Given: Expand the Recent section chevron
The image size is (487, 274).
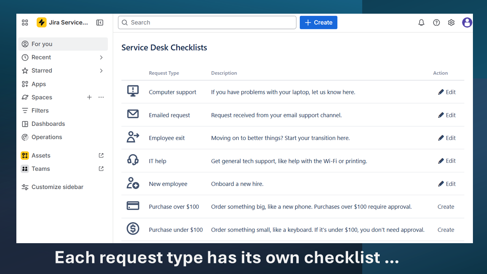Looking at the screenshot, I should point(101,57).
